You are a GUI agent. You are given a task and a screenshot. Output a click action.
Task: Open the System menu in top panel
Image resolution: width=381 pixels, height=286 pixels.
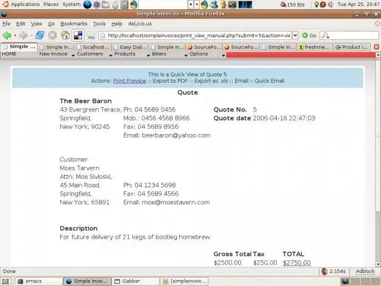click(71, 4)
